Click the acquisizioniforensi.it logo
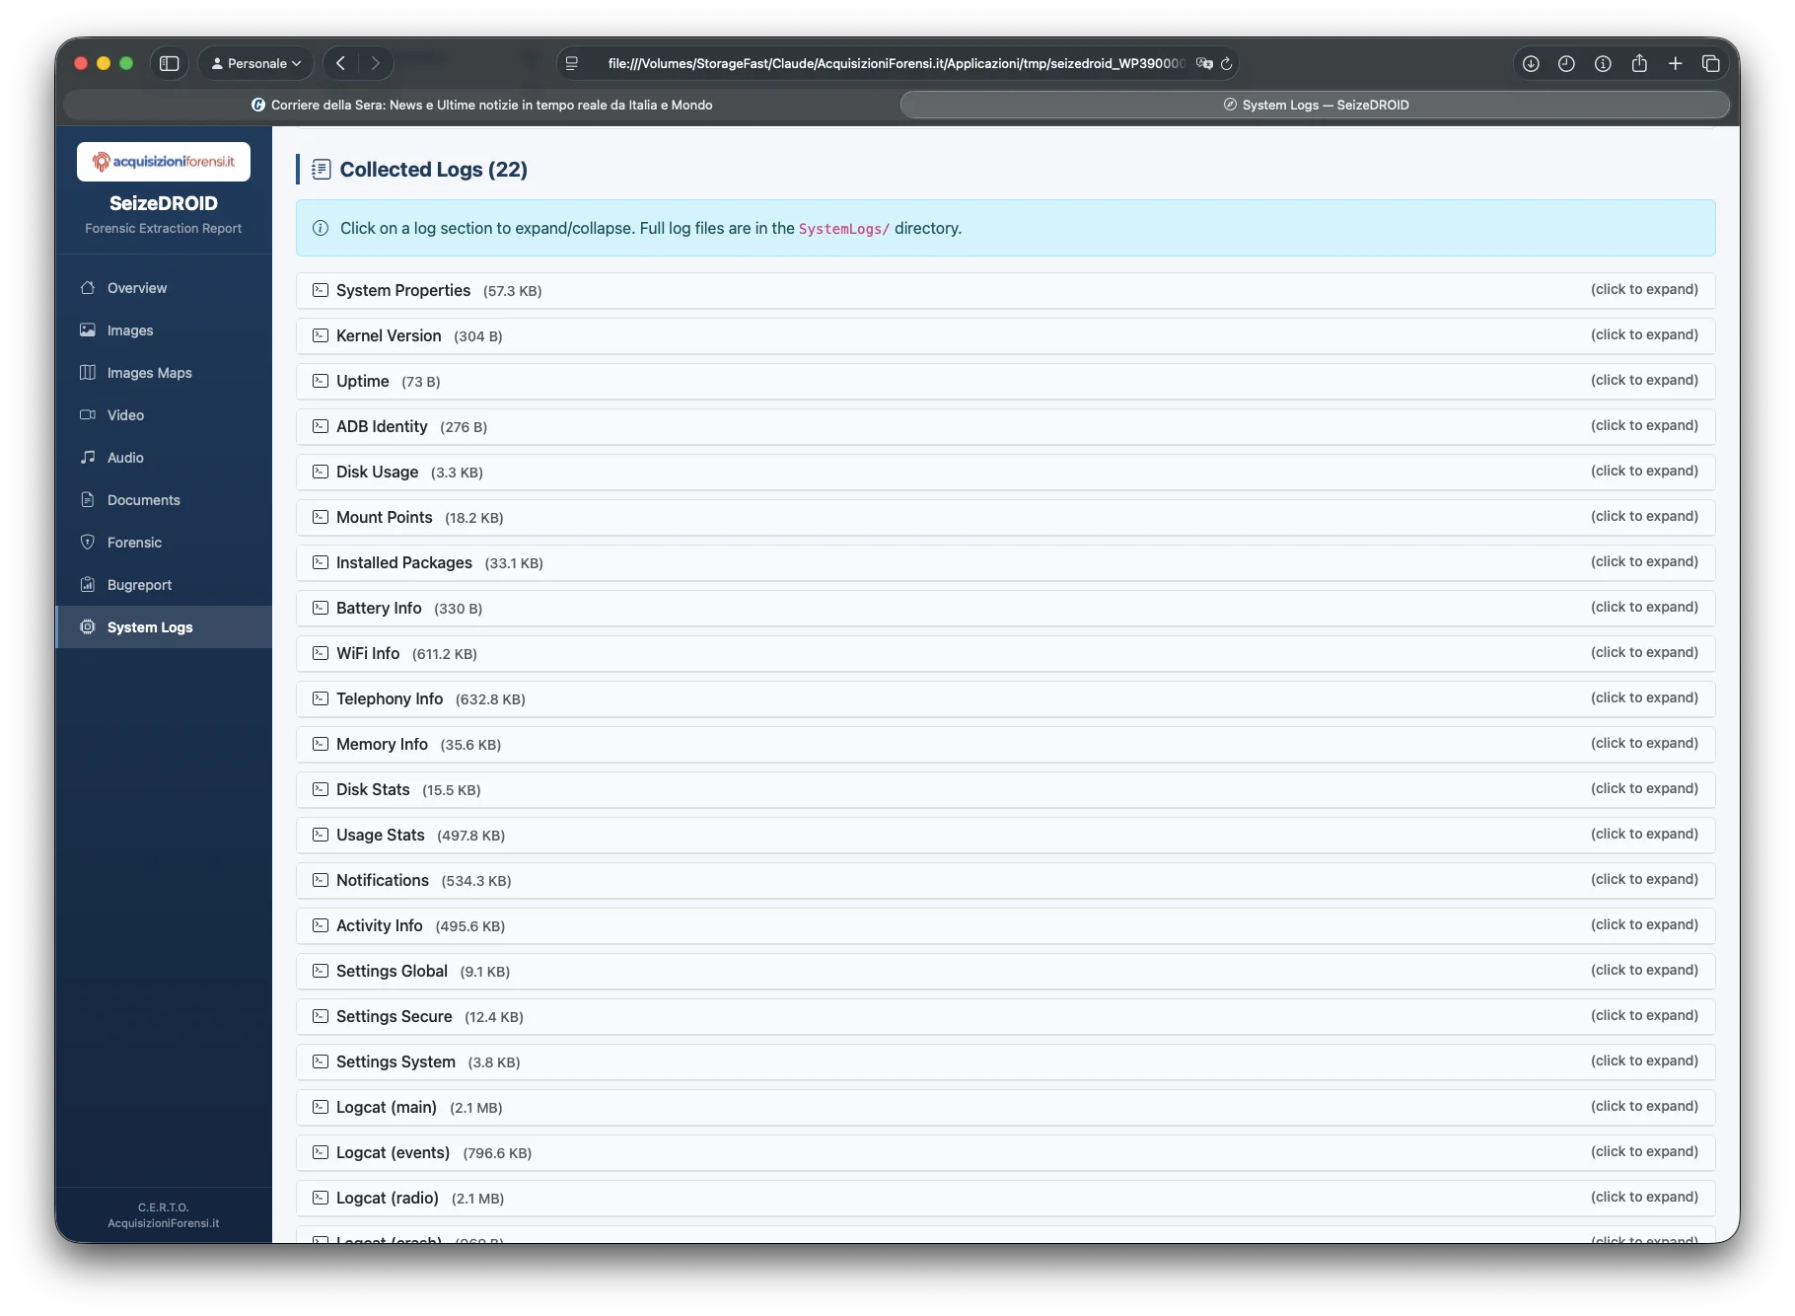This screenshot has height=1316, width=1795. tap(164, 162)
